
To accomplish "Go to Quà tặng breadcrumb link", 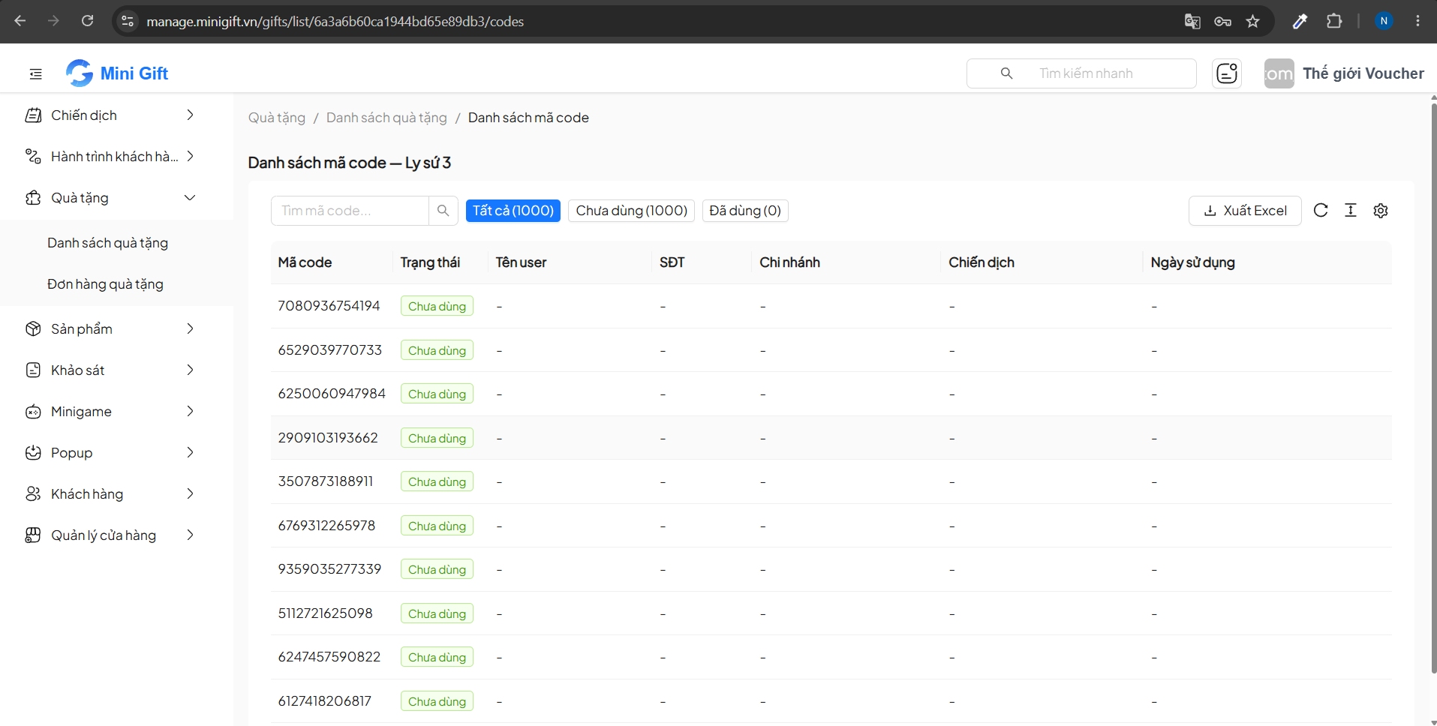I will [x=277, y=118].
